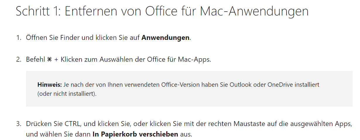
Task: Click 'Office-Version' in the note
Action: pos(178,85)
